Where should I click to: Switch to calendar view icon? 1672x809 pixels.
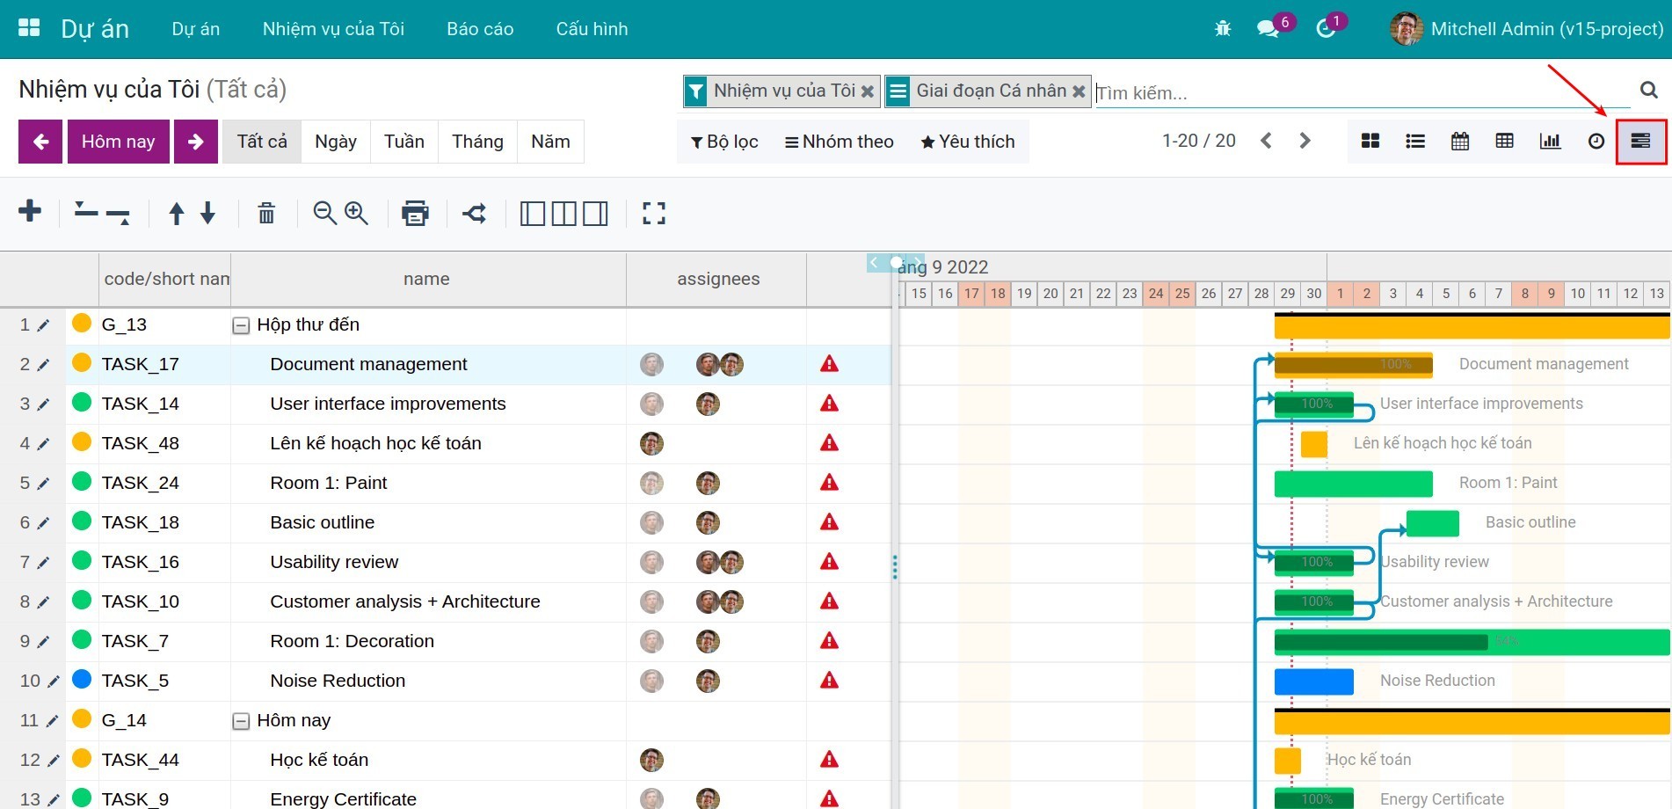pyautogui.click(x=1460, y=142)
